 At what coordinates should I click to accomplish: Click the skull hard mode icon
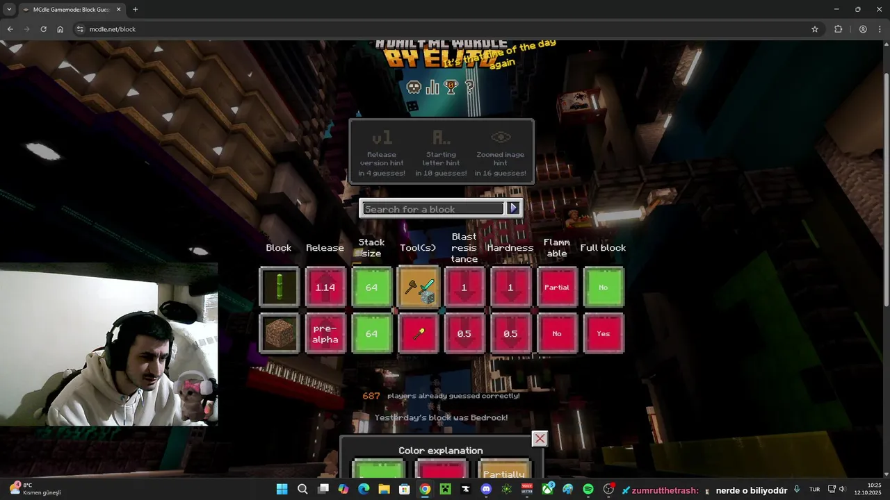(414, 87)
